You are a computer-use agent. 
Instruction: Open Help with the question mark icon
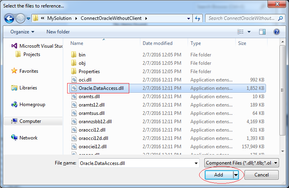click(276, 32)
